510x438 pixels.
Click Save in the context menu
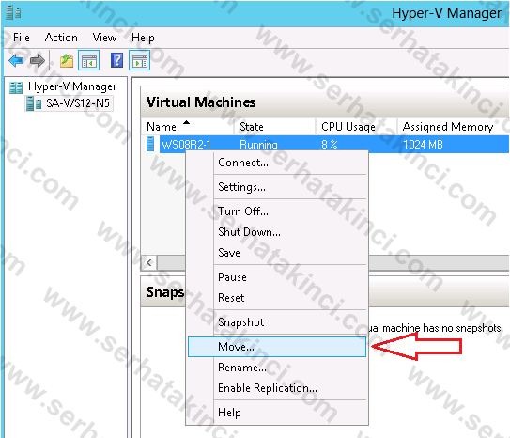click(277, 253)
